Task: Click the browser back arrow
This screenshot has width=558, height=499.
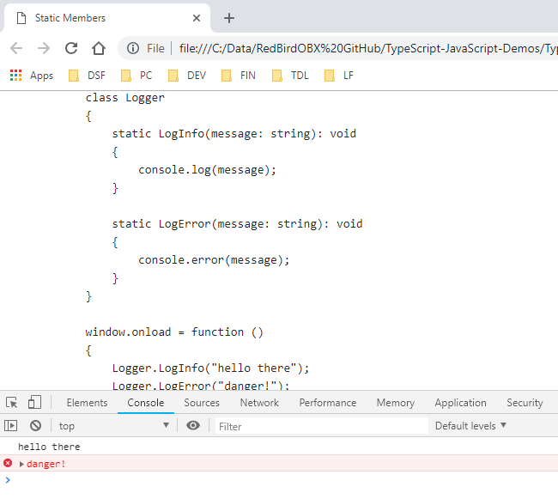Action: [x=16, y=48]
